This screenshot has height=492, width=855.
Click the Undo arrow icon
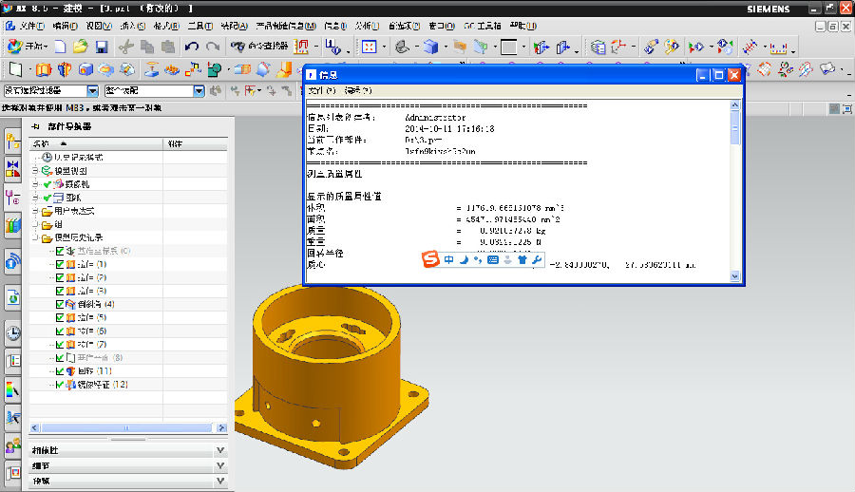tap(193, 47)
